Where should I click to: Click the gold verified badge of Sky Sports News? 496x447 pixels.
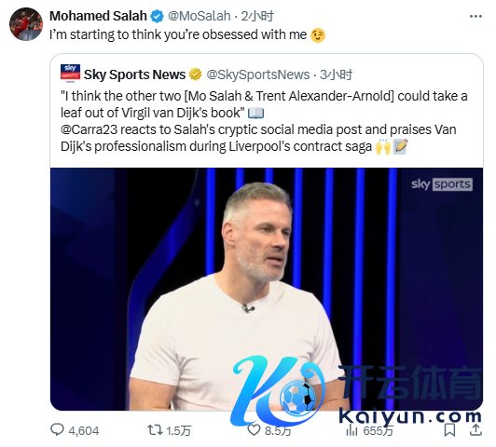pos(196,74)
